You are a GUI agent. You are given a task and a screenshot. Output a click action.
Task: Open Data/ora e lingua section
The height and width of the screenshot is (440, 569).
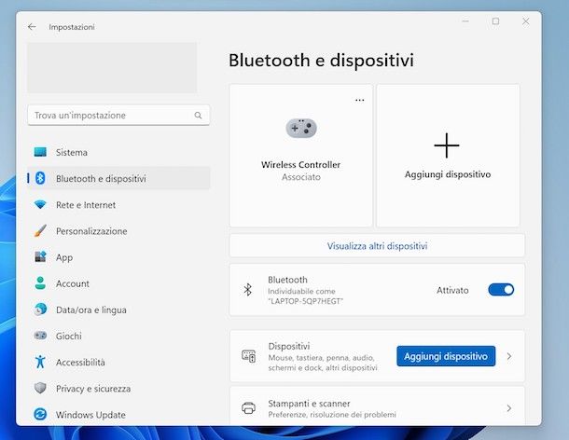(119, 309)
